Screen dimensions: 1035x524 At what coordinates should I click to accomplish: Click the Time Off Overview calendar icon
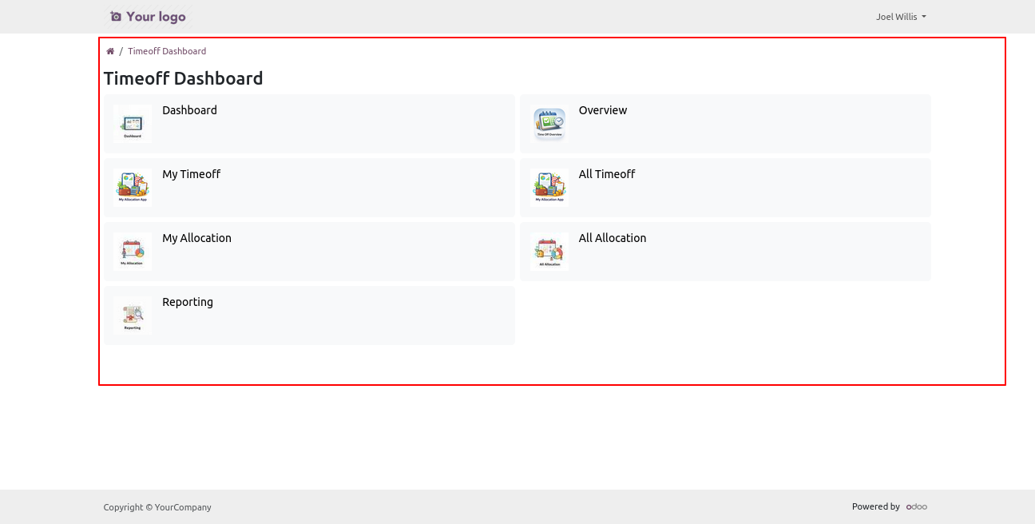tap(549, 124)
